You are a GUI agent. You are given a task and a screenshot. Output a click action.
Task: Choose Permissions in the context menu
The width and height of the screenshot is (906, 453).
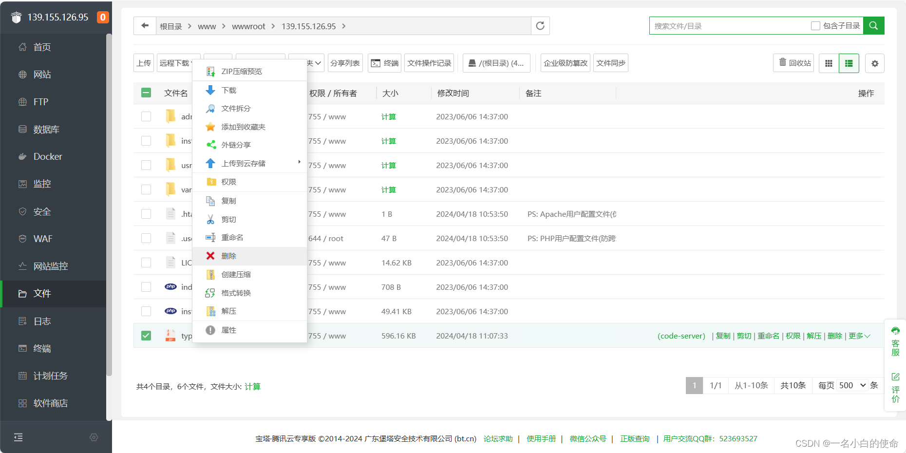[x=249, y=182]
